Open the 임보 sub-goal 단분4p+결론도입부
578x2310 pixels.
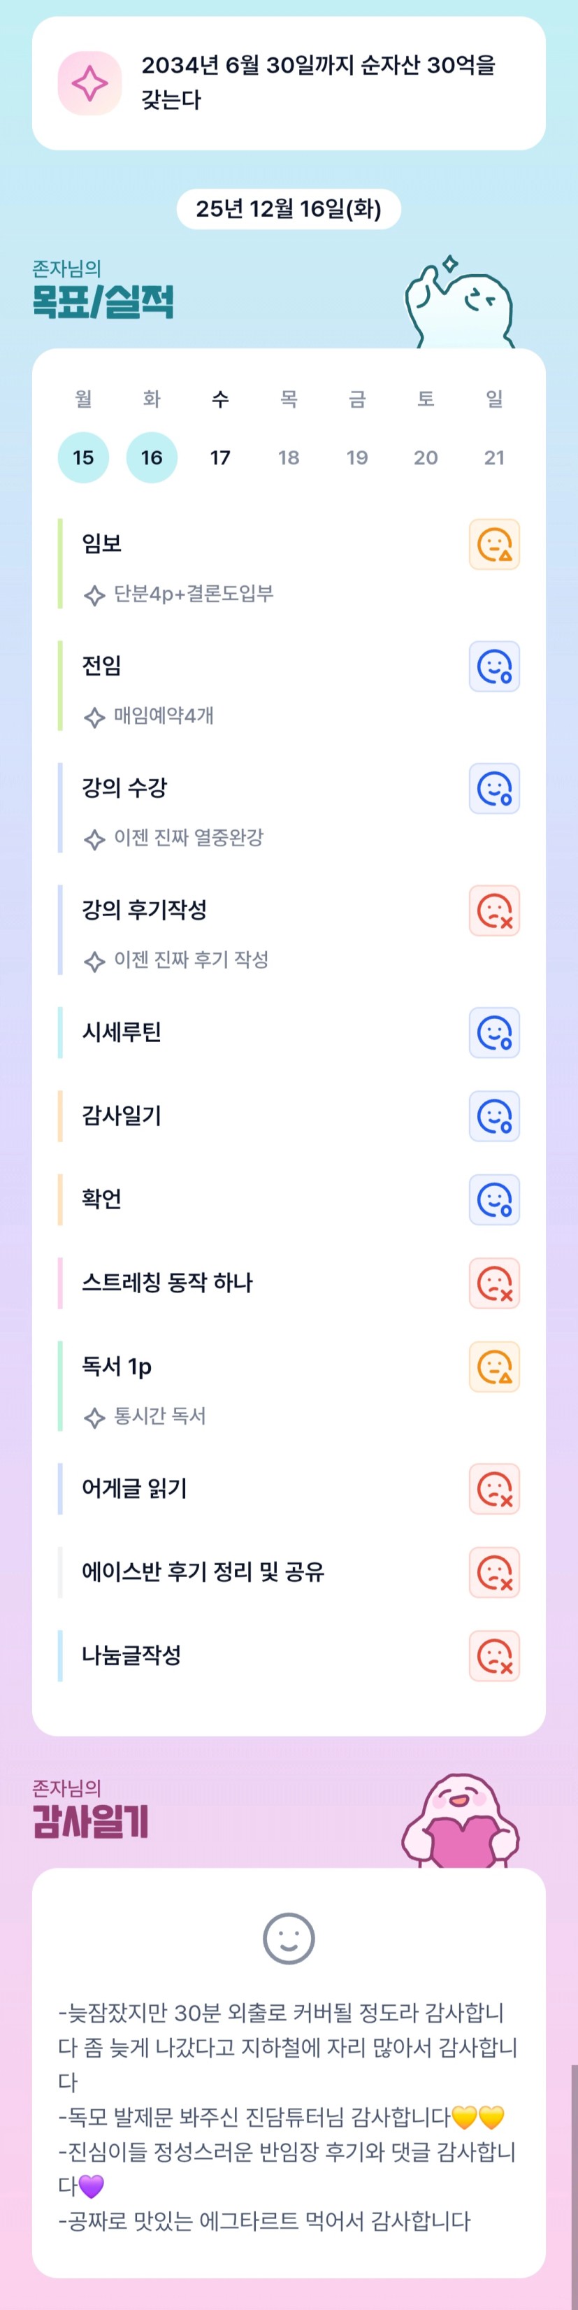point(193,594)
